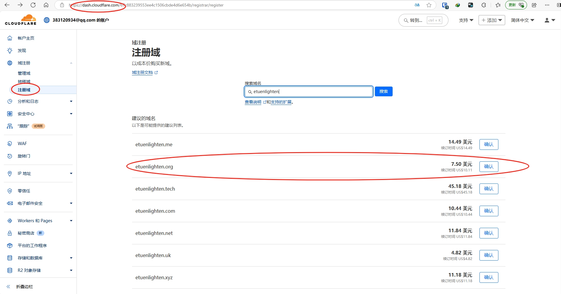The image size is (561, 294).
Task: Click the blue 搜索 button
Action: tap(383, 91)
